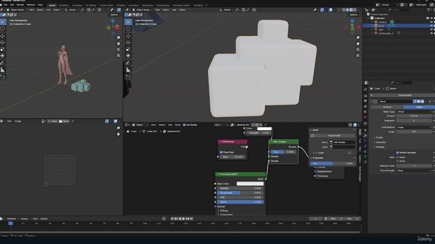Screen dimensions: 435x244
Task: Select the Add Cube tool in right viewport
Action: click(x=128, y=77)
